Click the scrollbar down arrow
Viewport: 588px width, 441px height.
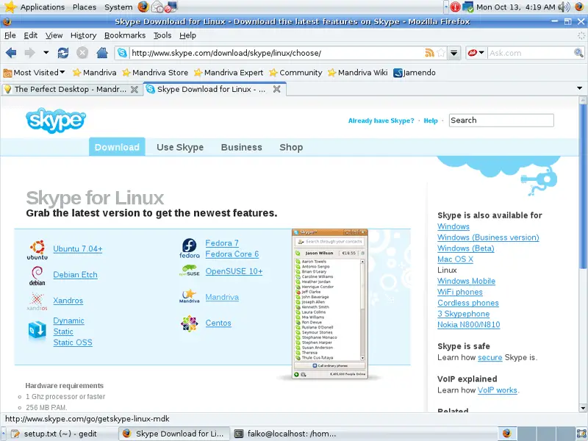[x=583, y=408]
